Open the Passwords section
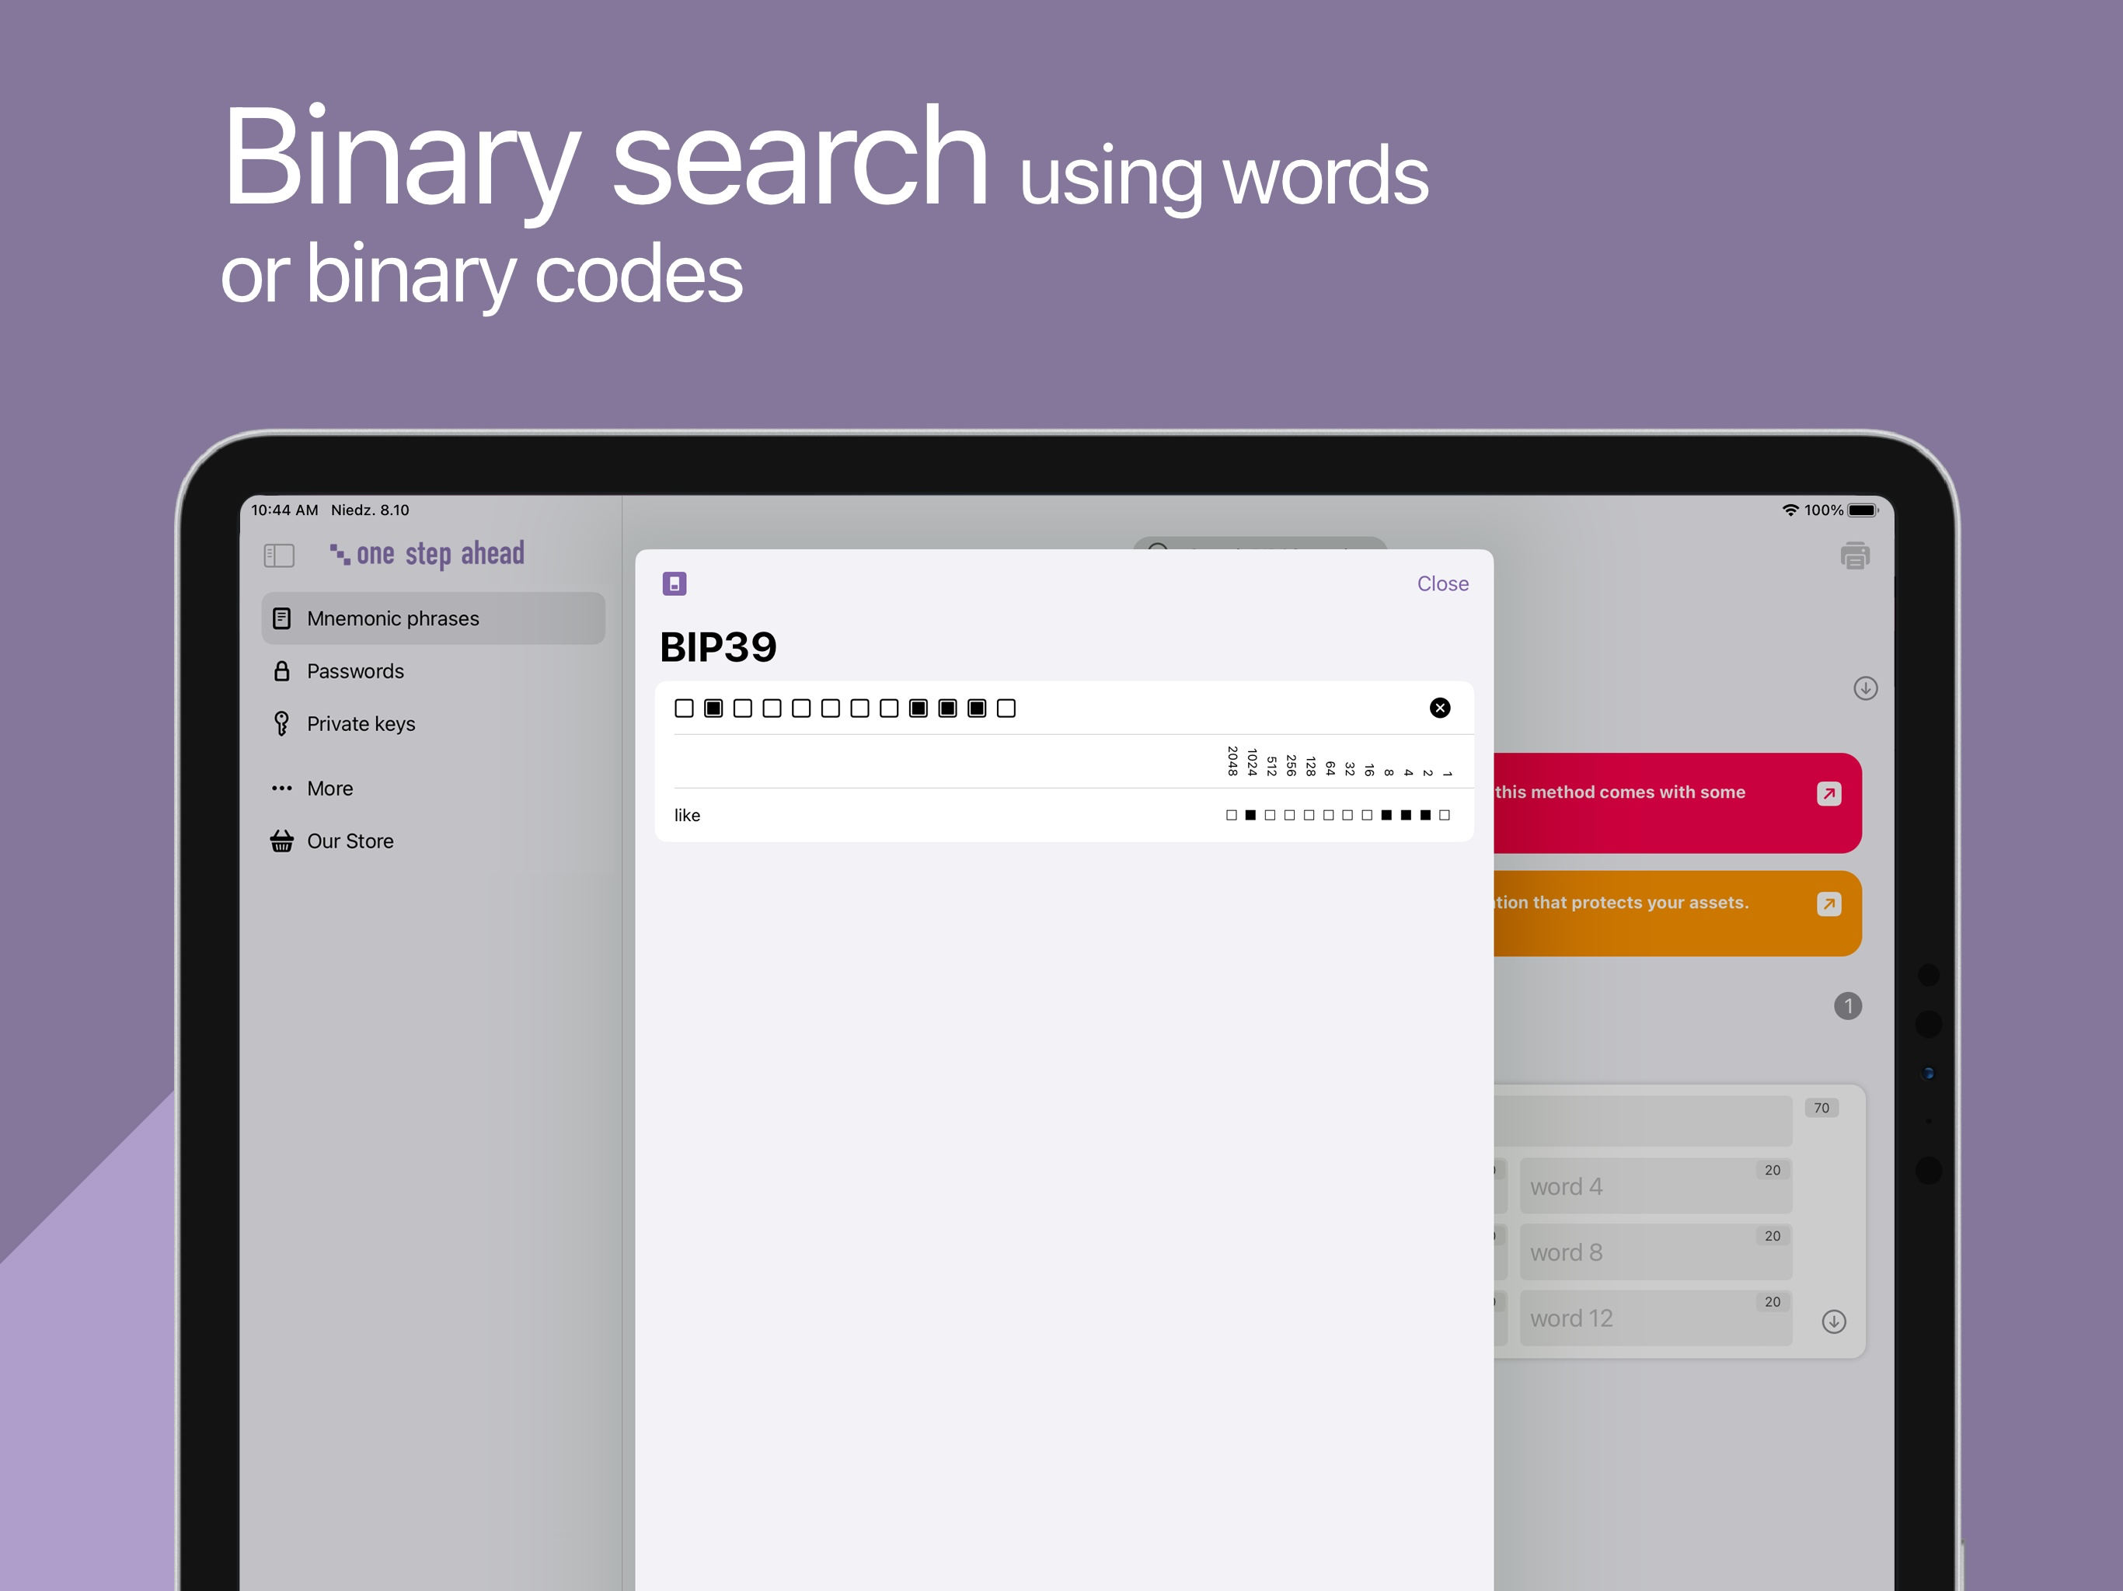2123x1591 pixels. [433, 670]
